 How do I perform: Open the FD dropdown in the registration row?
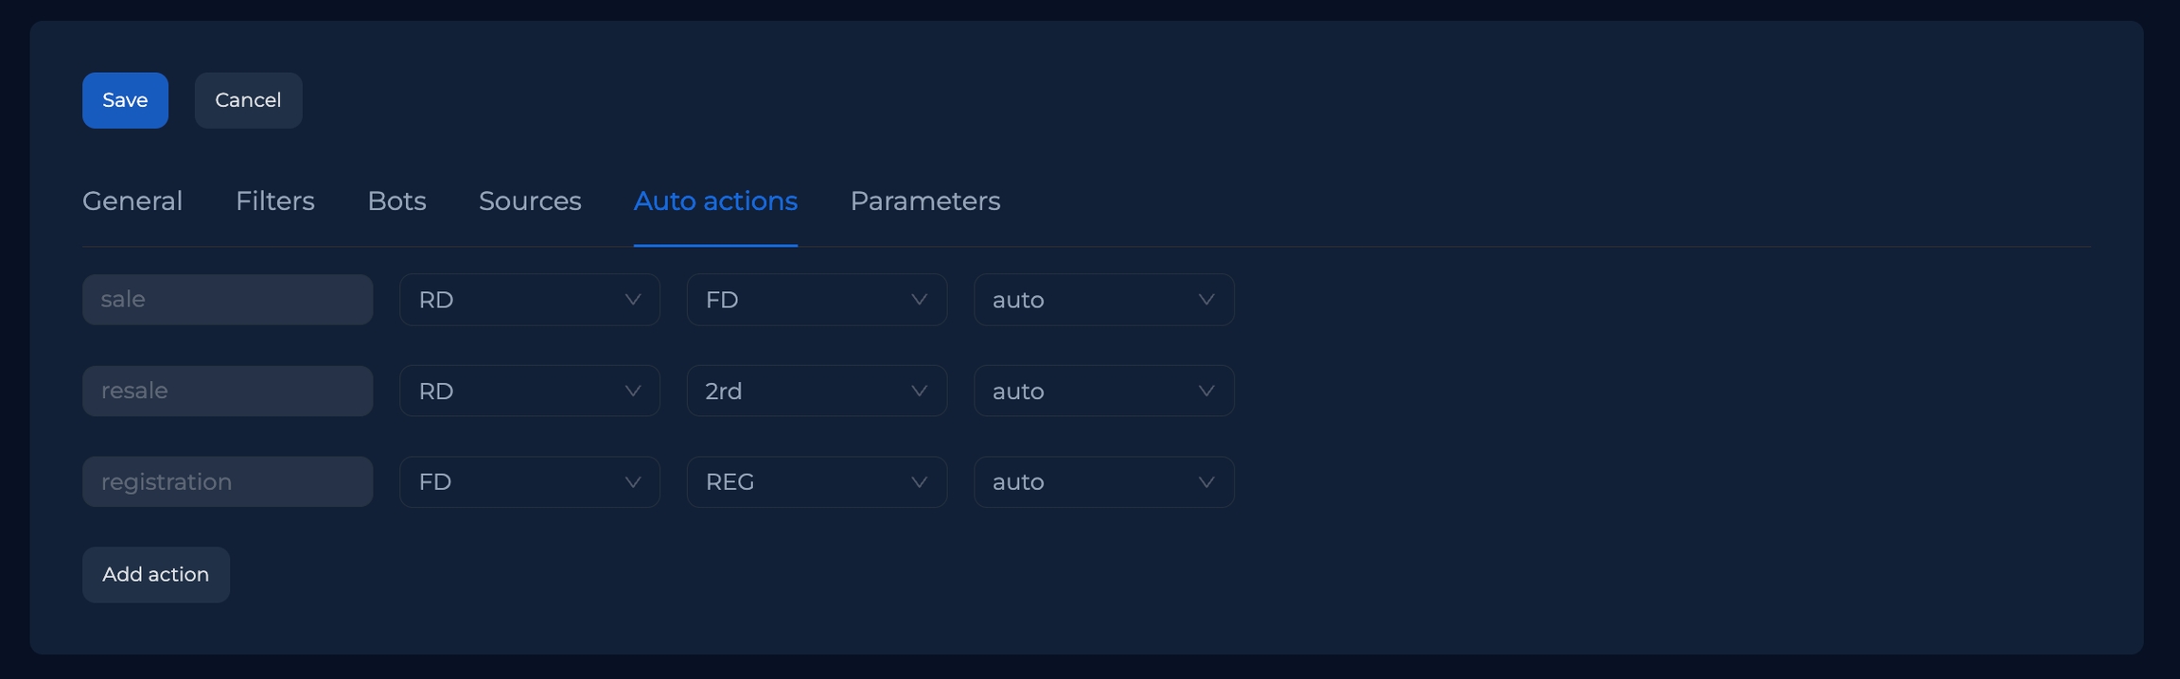tap(529, 482)
